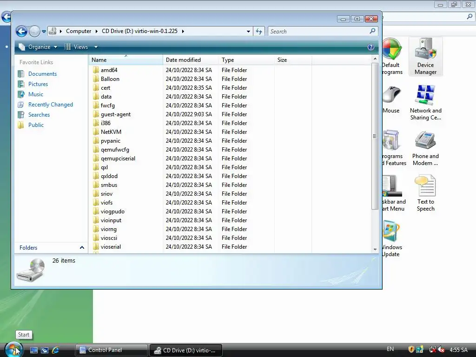Viewport: 476px width, 357px height.
Task: Select the guest-agent folder icon
Action: tap(96, 114)
